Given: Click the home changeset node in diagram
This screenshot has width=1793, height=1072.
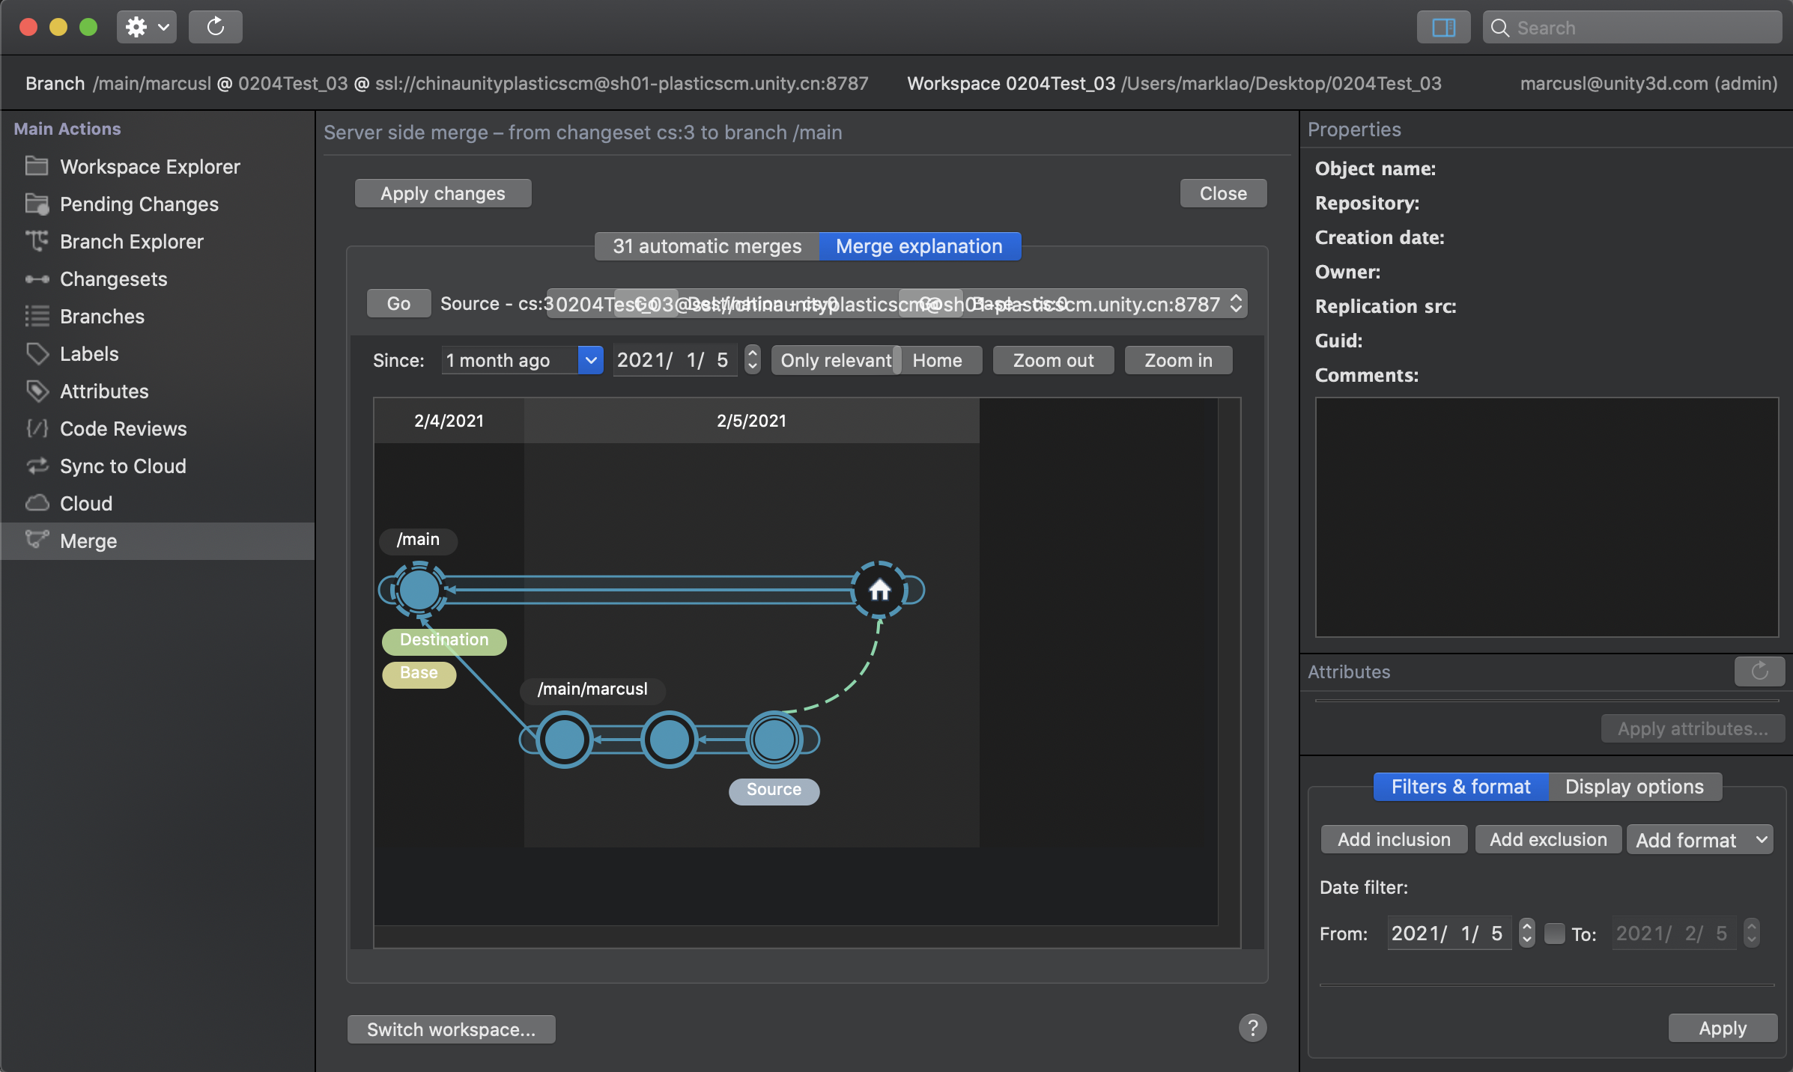Looking at the screenshot, I should [x=879, y=590].
